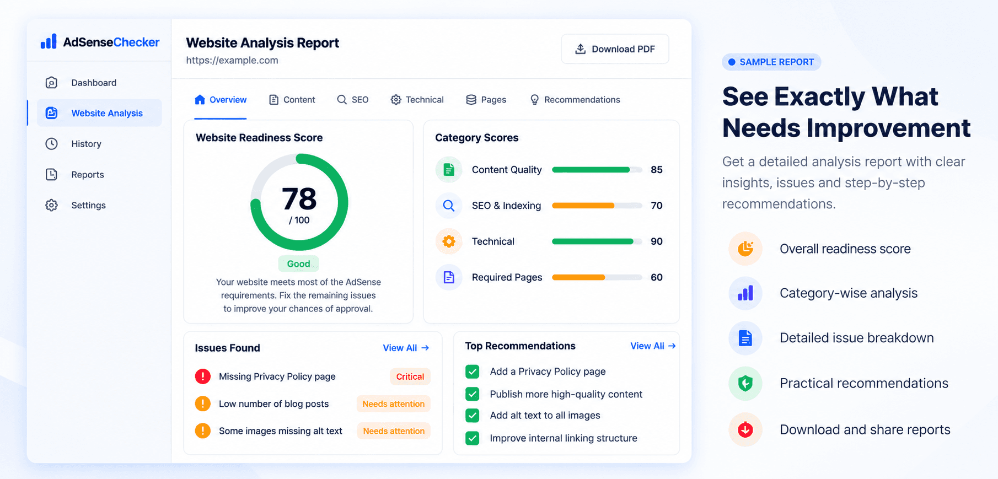Click the Practical recommendations shield icon

click(745, 383)
